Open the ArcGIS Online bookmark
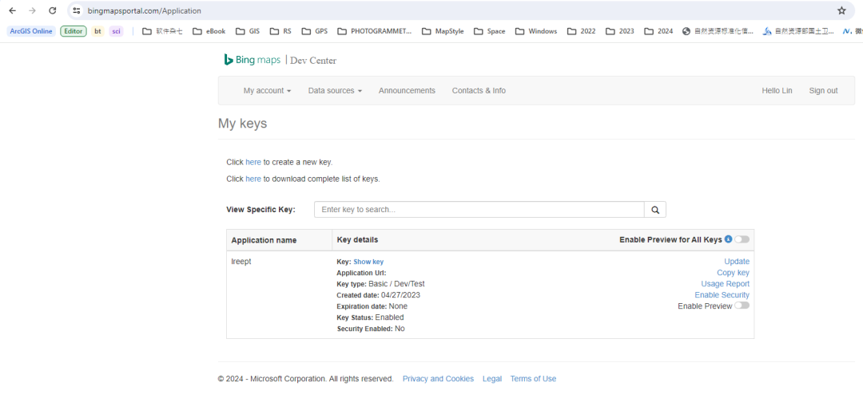The image size is (863, 406). (31, 31)
